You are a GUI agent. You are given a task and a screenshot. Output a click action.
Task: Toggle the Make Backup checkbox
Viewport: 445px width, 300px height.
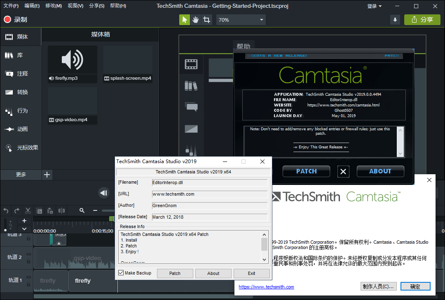point(121,273)
